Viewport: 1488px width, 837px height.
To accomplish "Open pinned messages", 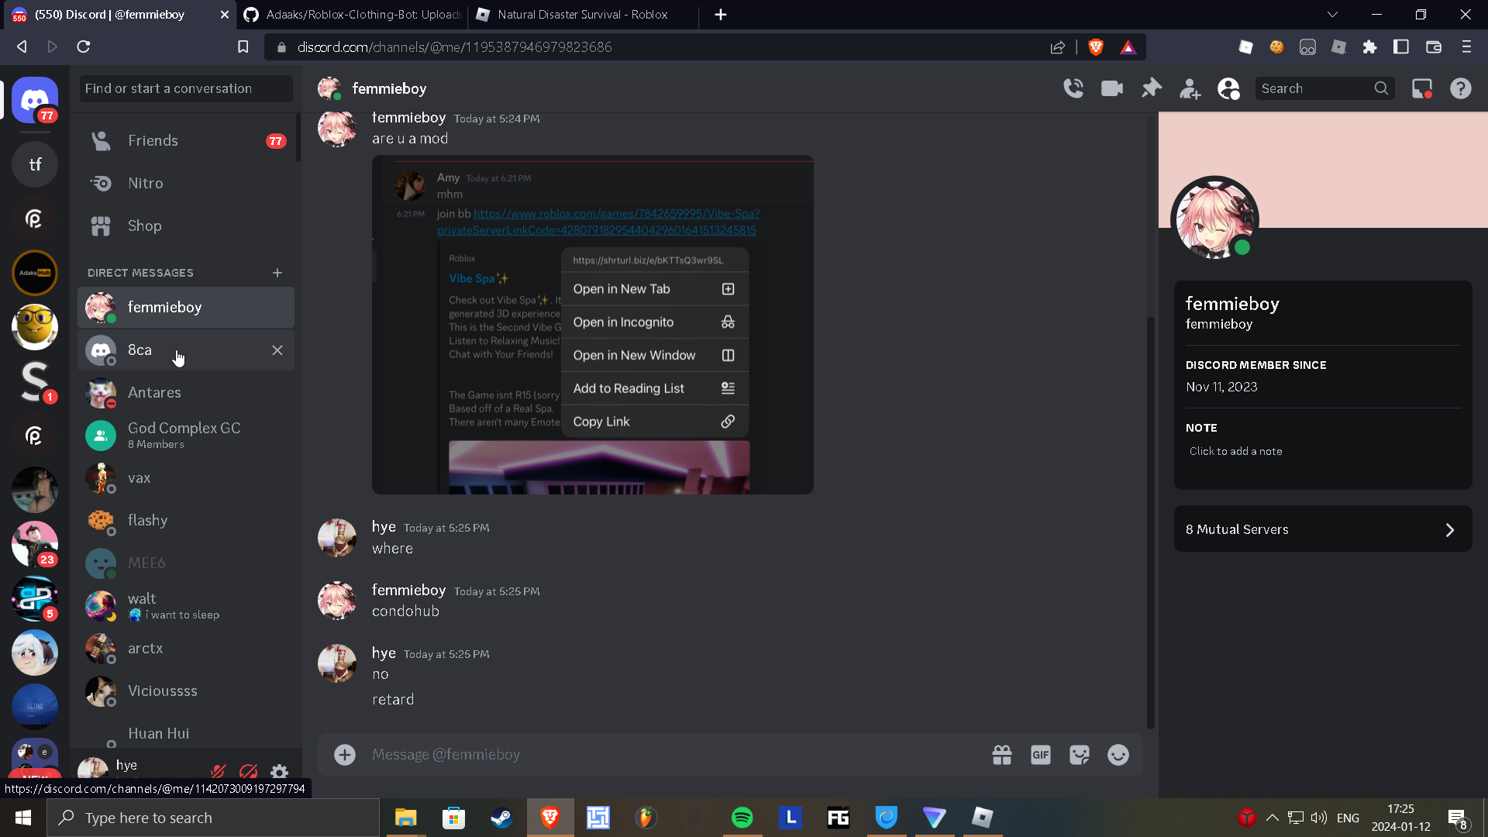I will 1152,88.
